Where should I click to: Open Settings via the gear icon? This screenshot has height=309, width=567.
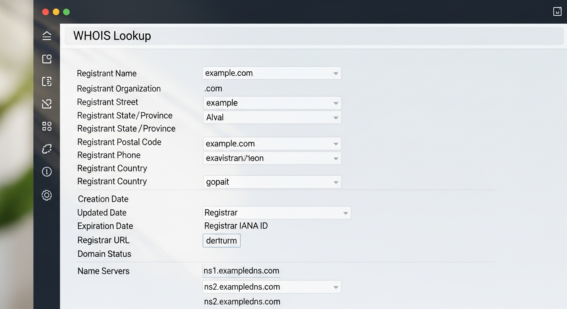click(x=47, y=195)
